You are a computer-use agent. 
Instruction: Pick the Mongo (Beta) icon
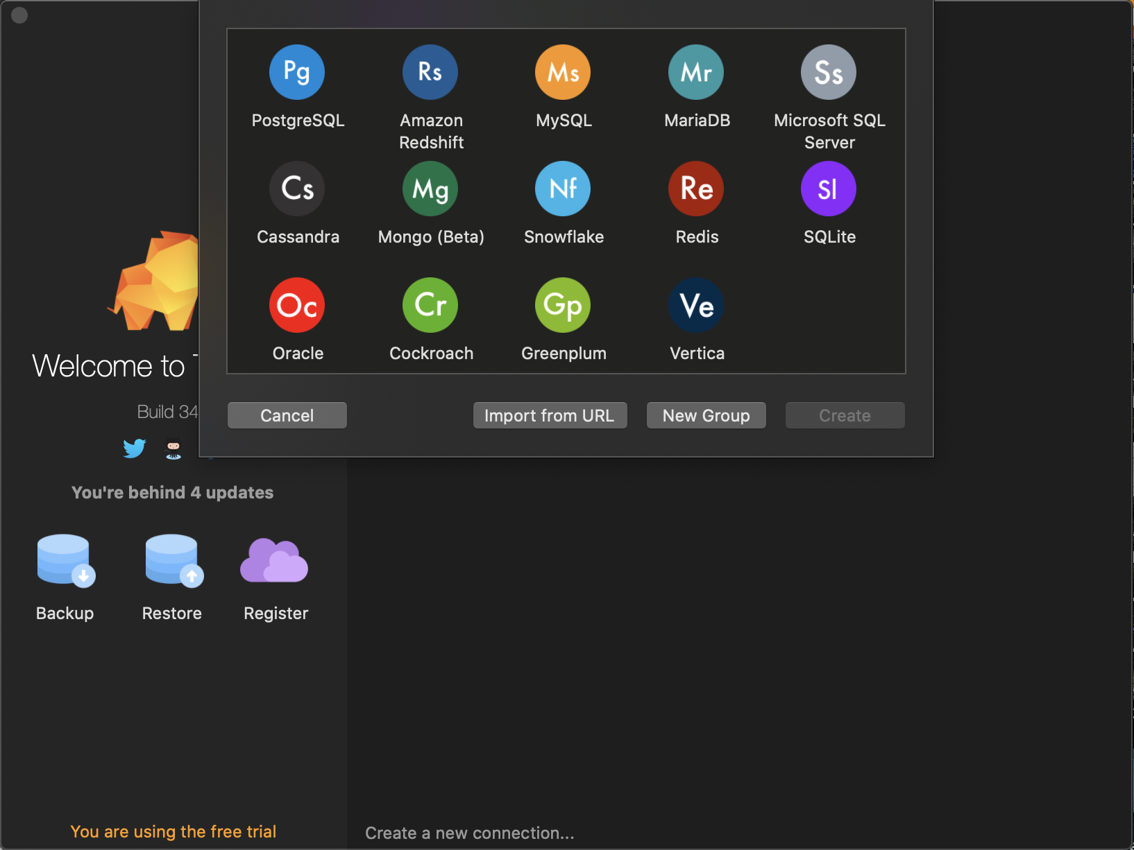click(x=430, y=189)
